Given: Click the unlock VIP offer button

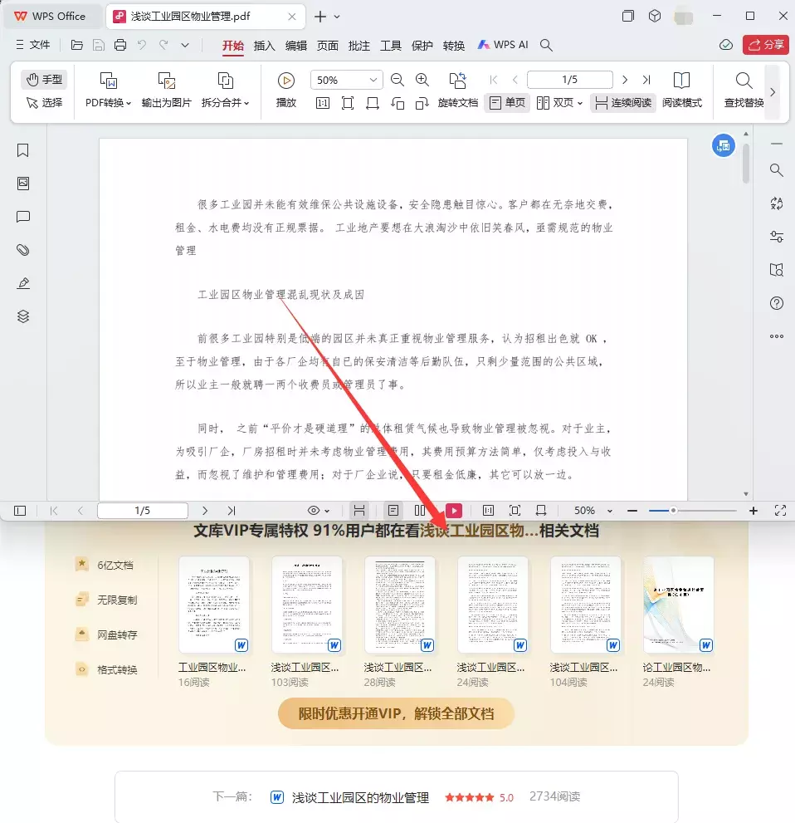Looking at the screenshot, I should (x=396, y=713).
